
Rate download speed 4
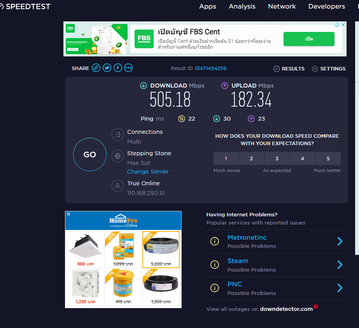(x=303, y=158)
